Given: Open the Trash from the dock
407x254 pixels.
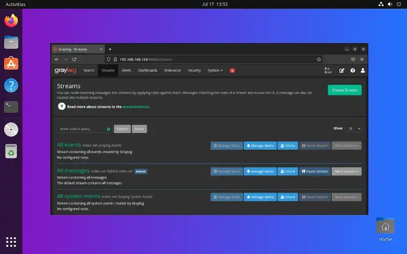Looking at the screenshot, I should click(x=11, y=151).
